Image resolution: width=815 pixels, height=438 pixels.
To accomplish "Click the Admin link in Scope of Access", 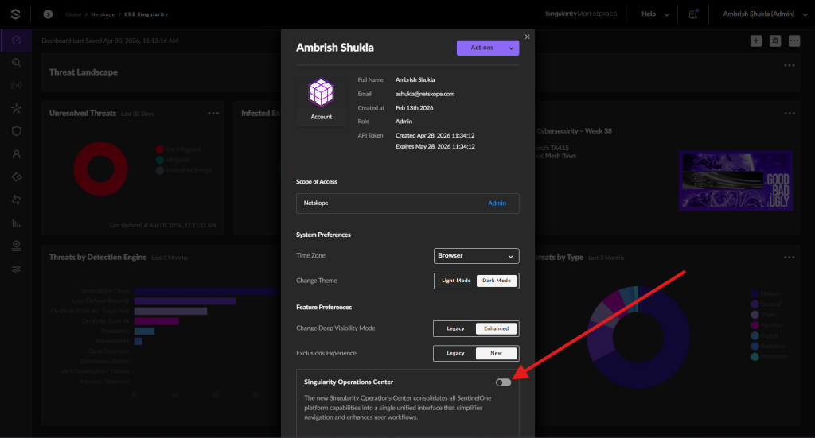I will coord(497,203).
